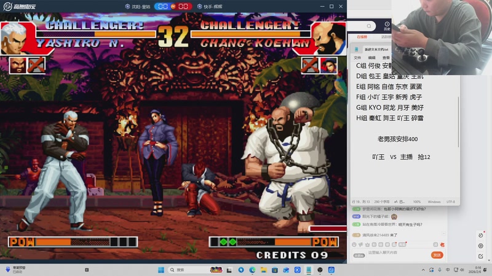Click the microphone tray icon

click(x=440, y=270)
